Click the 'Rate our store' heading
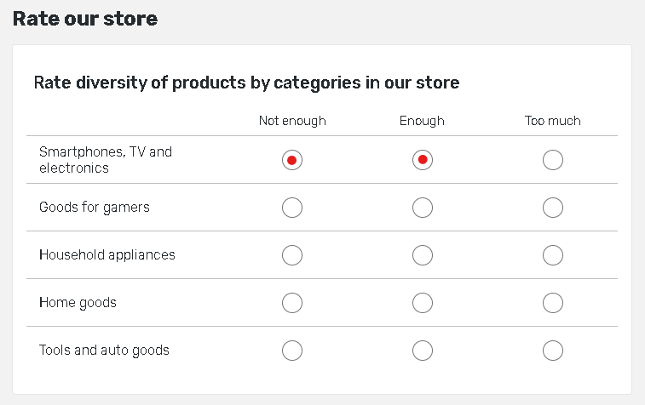This screenshot has height=405, width=645. pos(85,19)
